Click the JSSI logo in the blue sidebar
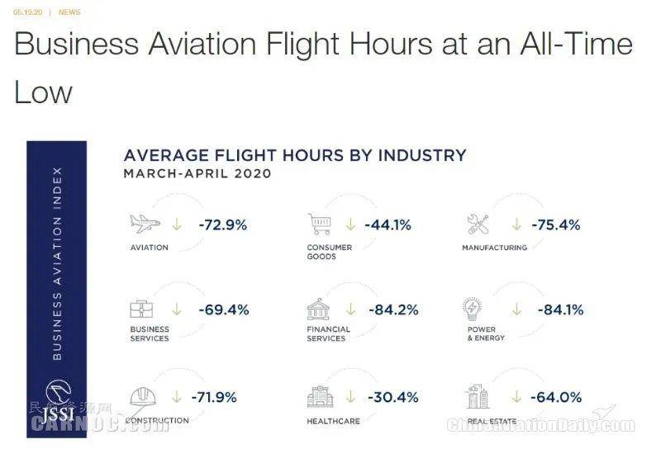The image size is (661, 449). click(59, 400)
